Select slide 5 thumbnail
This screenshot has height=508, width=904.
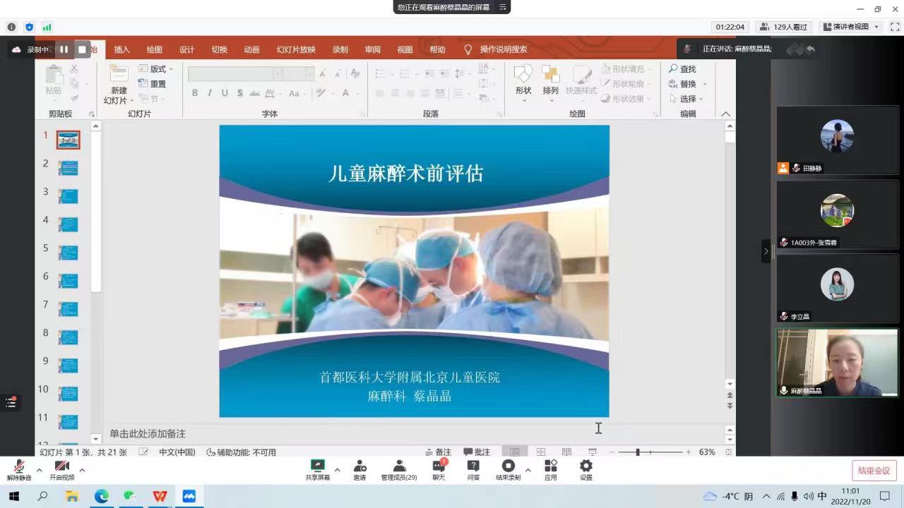coord(69,253)
